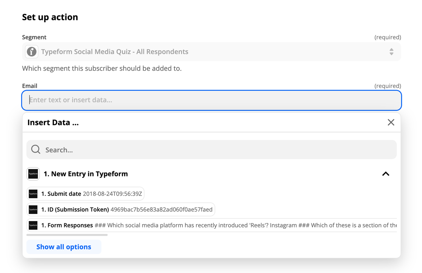Click Typeform logo beside New Entry heading
This screenshot has height=273, width=422.
[x=33, y=174]
